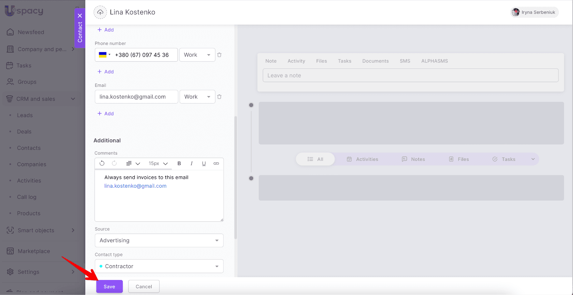
Task: Open the Documents tab
Action: [x=375, y=61]
